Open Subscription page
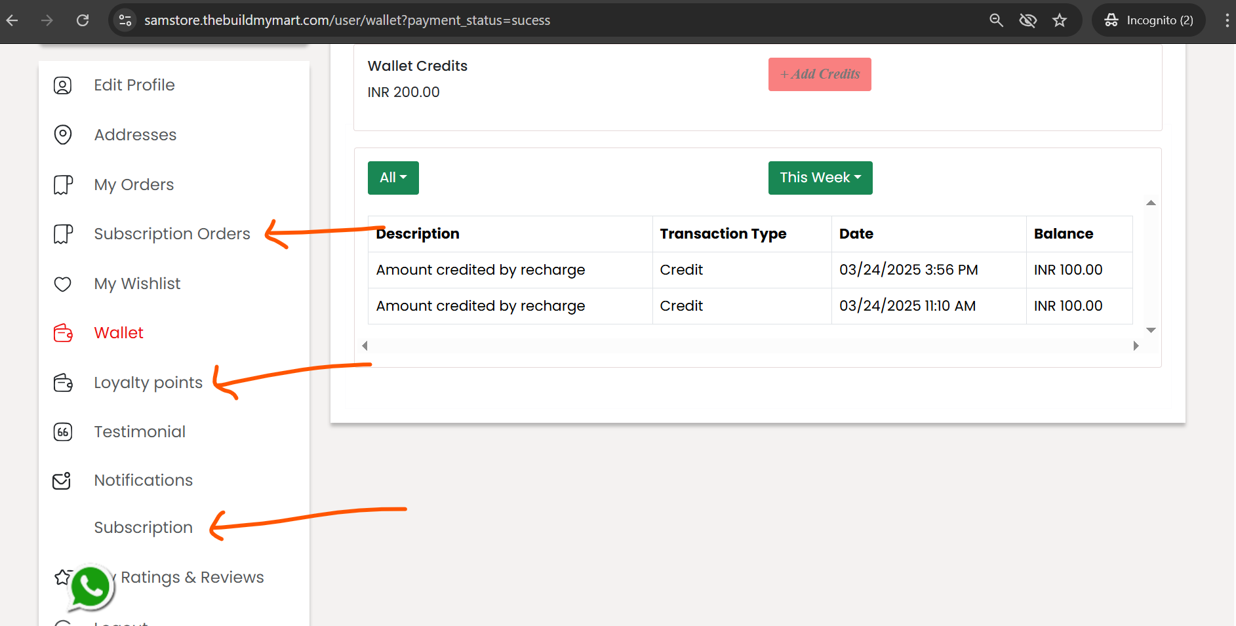Screen dimensions: 1236x626 click(x=143, y=528)
